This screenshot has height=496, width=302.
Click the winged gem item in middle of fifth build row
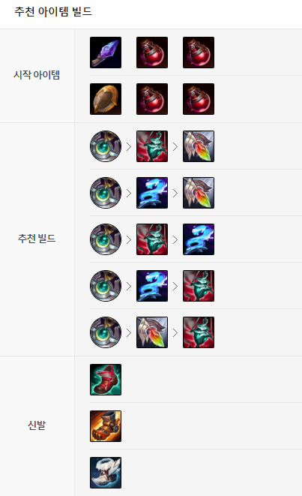[x=152, y=332]
